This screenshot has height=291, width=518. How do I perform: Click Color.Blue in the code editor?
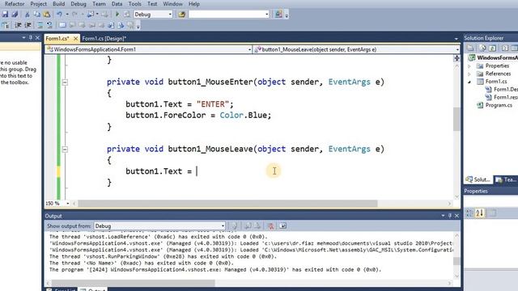tap(244, 115)
